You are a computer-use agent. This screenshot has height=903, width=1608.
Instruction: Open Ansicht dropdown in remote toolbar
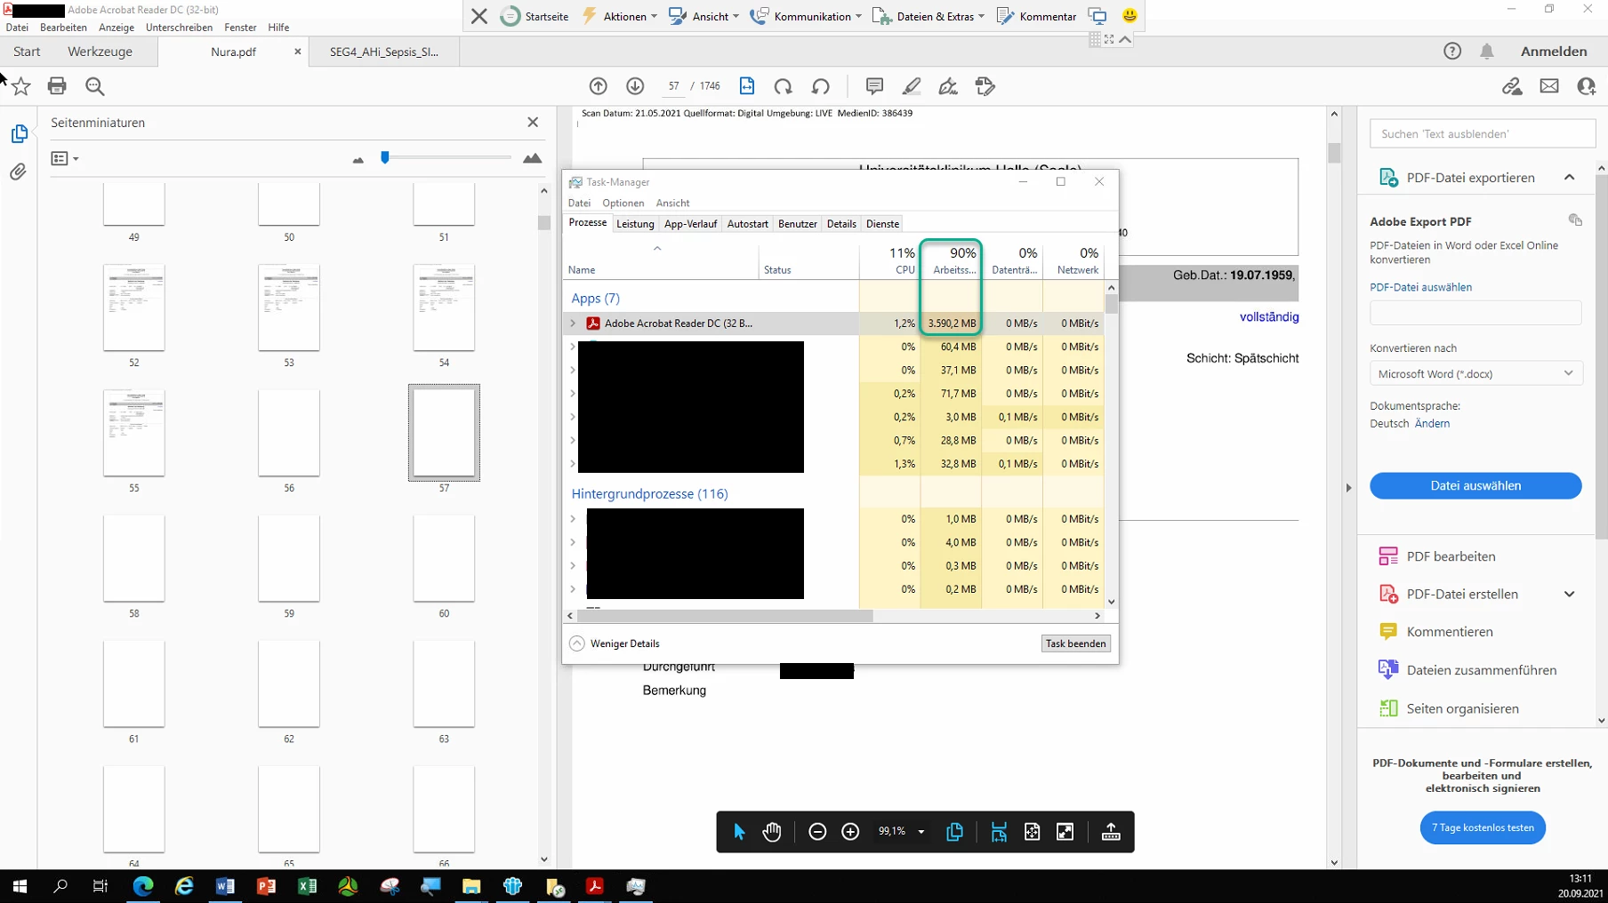(x=703, y=16)
